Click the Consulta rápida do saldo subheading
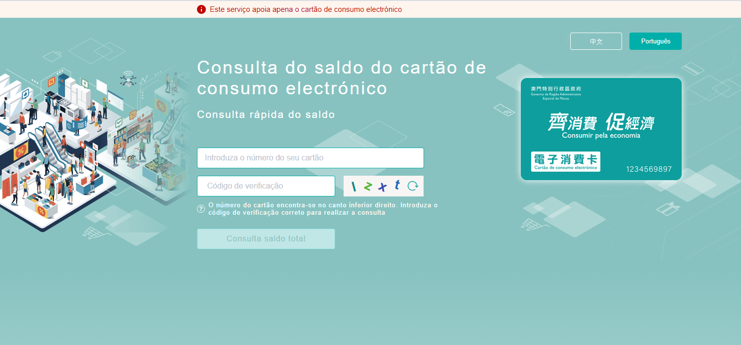741x345 pixels. pyautogui.click(x=266, y=115)
